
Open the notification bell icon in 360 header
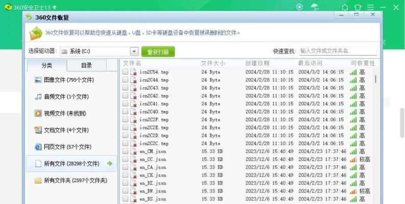[345, 8]
